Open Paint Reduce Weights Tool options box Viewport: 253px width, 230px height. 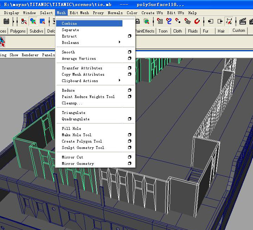[x=129, y=97]
